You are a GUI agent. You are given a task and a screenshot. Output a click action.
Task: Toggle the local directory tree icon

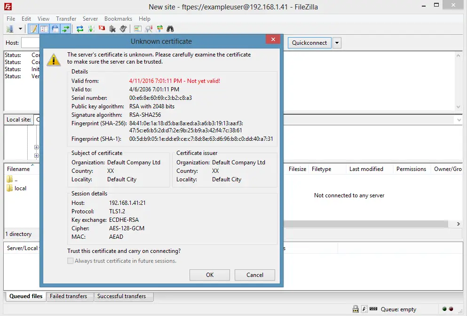(44, 29)
